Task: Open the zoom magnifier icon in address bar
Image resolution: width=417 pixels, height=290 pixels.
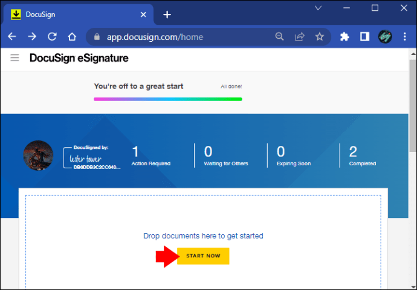Action: tap(279, 36)
